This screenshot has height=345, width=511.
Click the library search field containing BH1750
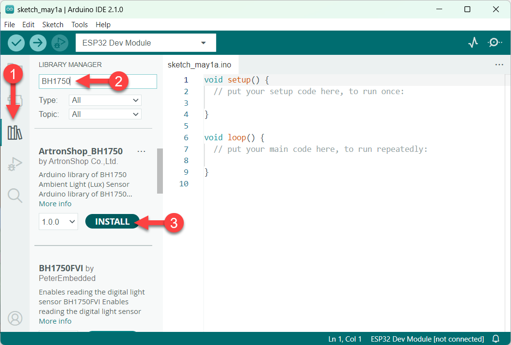(98, 81)
